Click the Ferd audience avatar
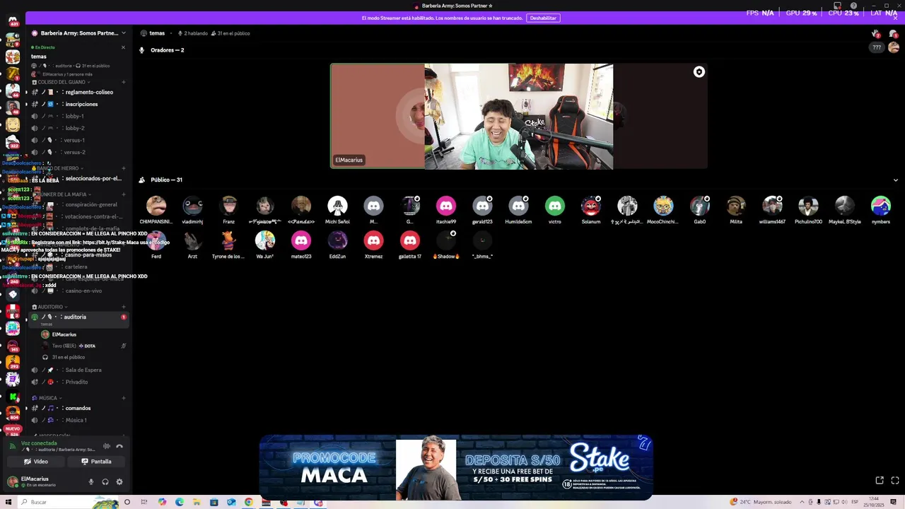Viewport: 905px width, 509px height. coord(156,240)
